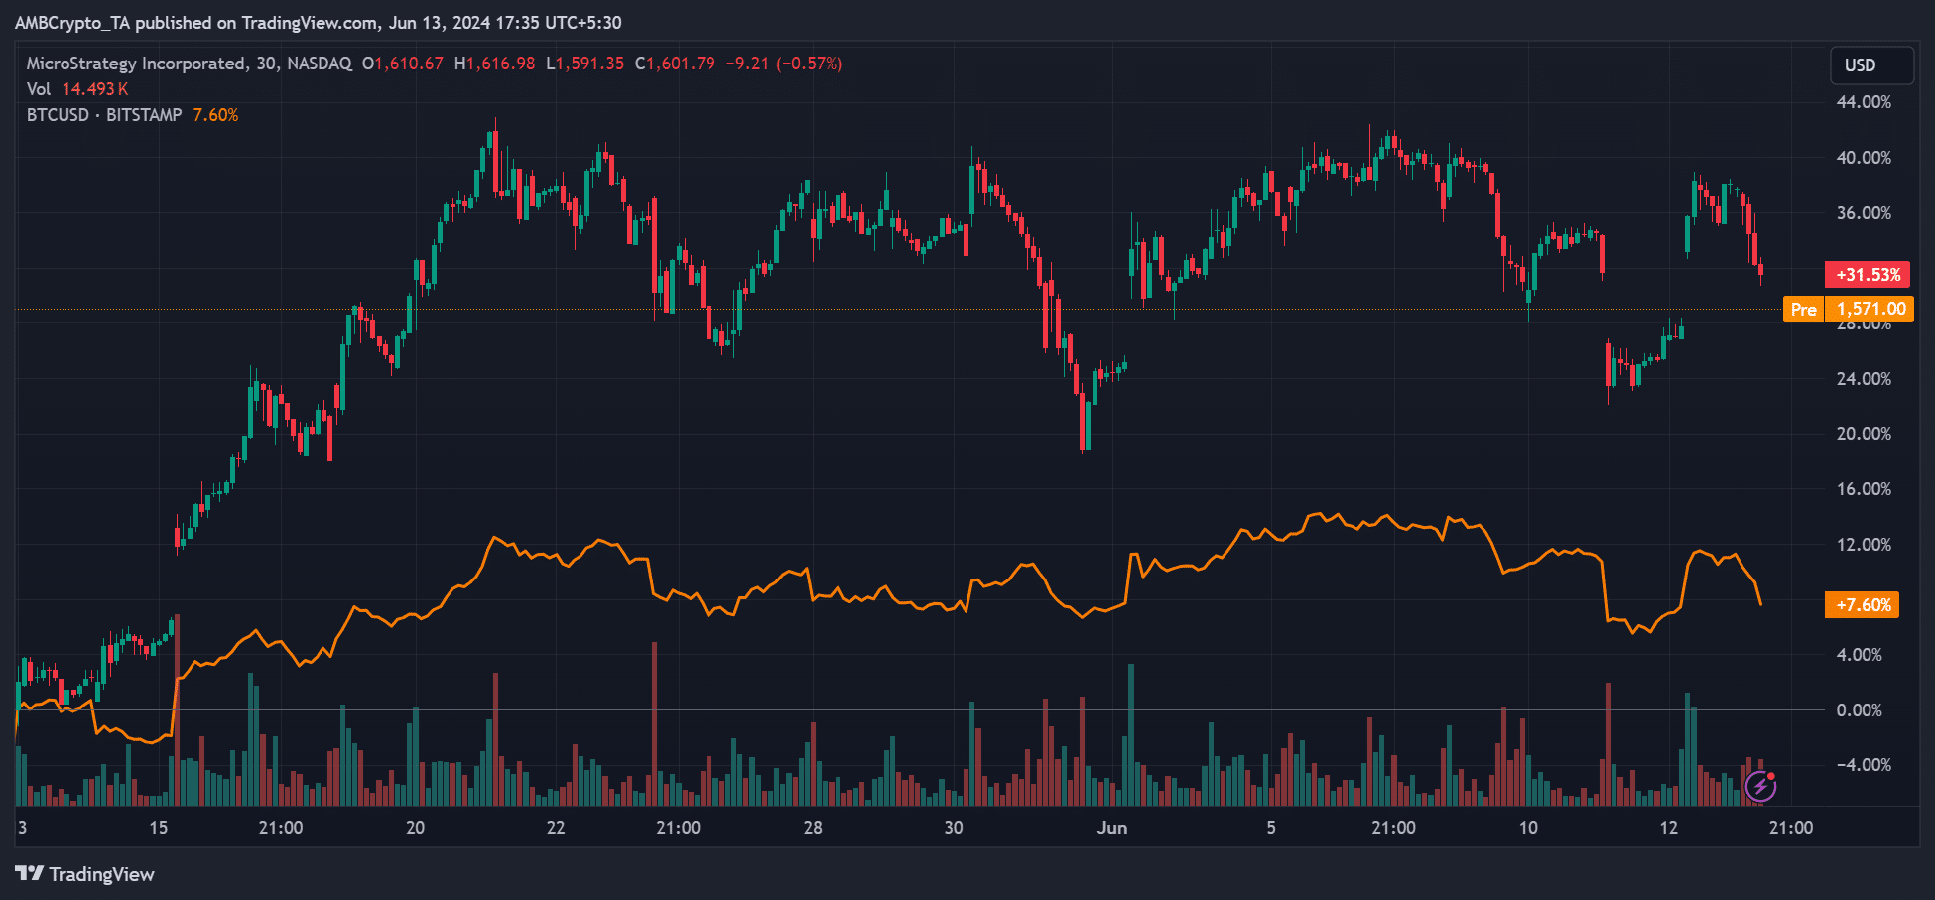Screen dimensions: 1935x900
Task: Click the 10 date on time axis
Action: [1528, 828]
